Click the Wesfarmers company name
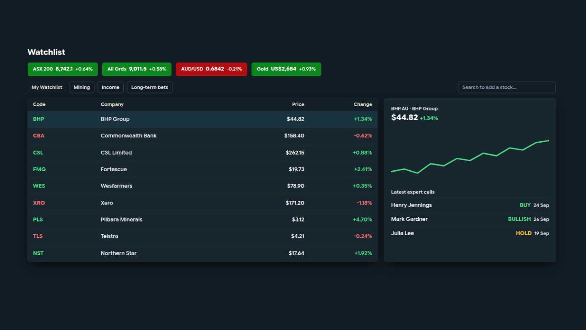Image resolution: width=586 pixels, height=330 pixels. point(116,186)
